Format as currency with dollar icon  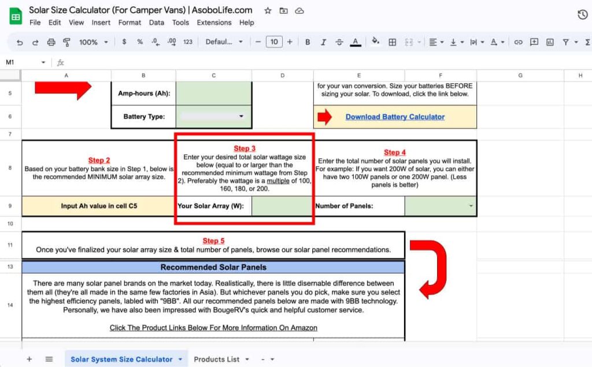[124, 42]
